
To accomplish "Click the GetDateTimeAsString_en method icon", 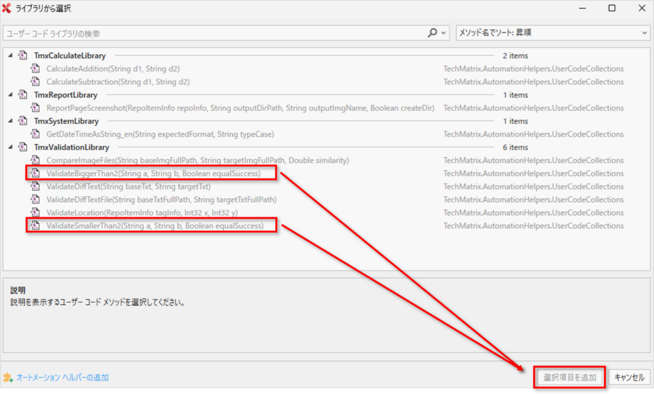I will click(35, 135).
